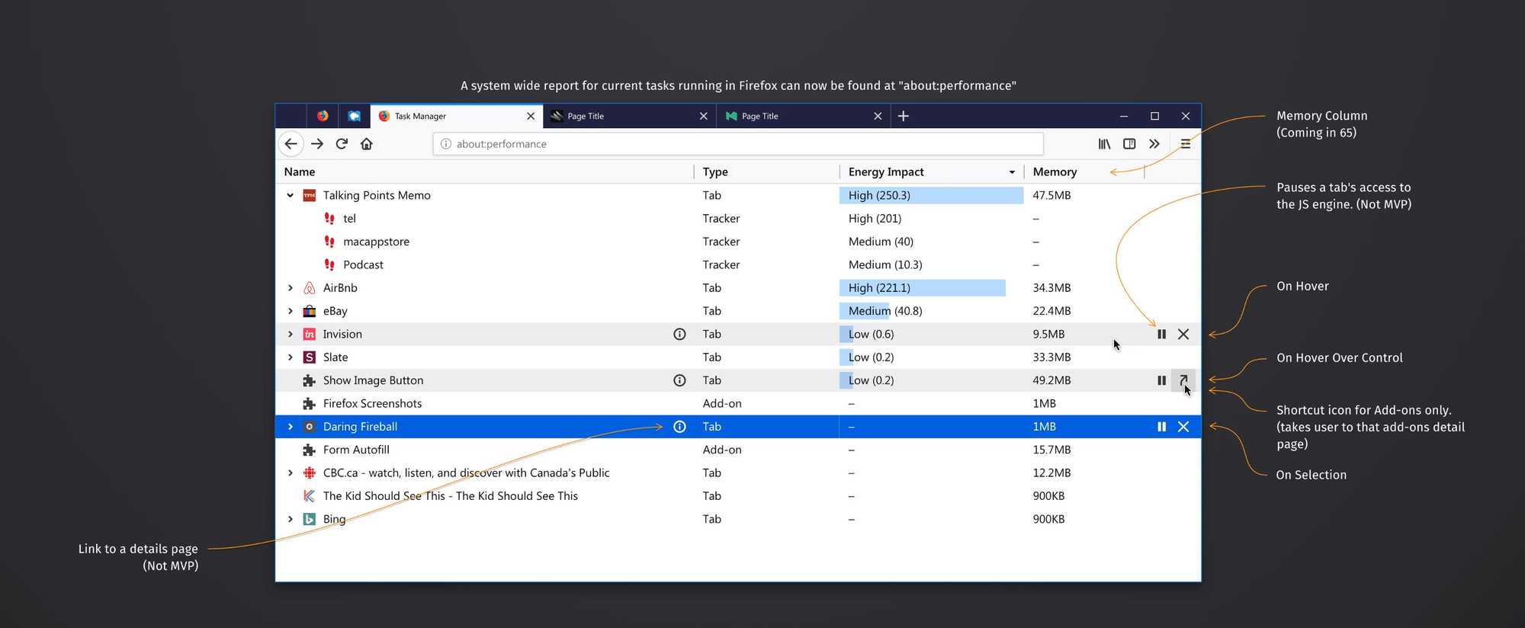This screenshot has height=628, width=1525.
Task: Click the Firefox Screenshots puzzle icon
Action: pyautogui.click(x=310, y=404)
